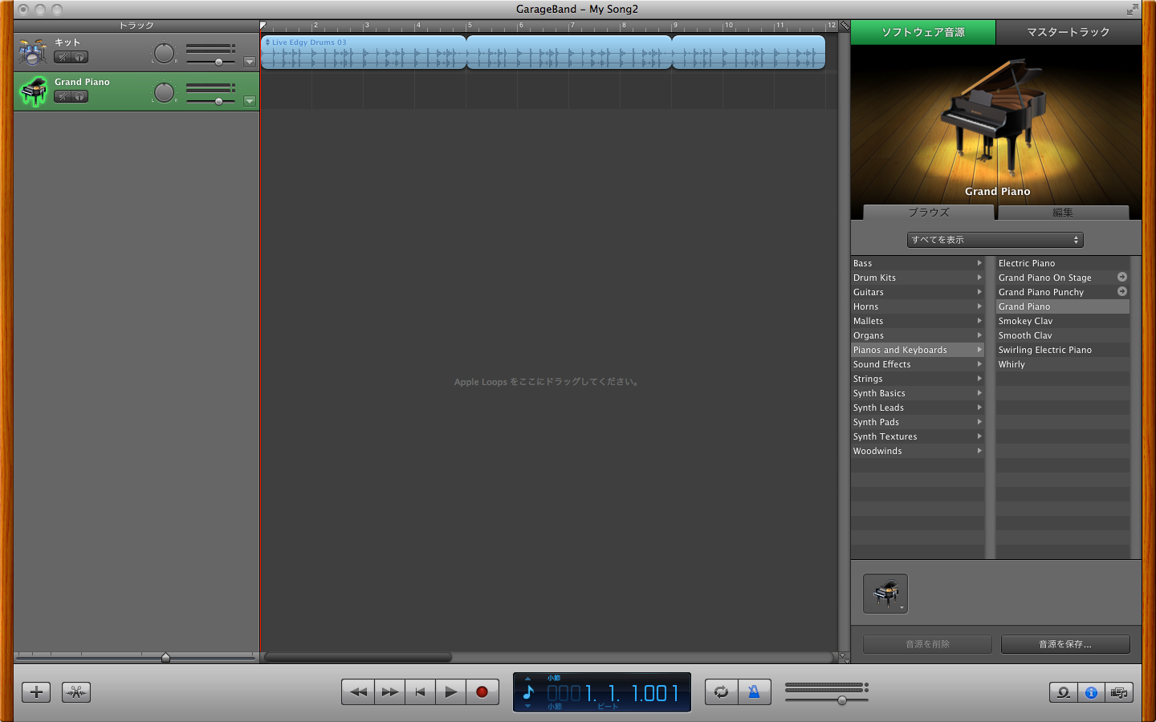Switch to ソフトウェア音源 tab
Screen dimensions: 1156x722
click(923, 32)
